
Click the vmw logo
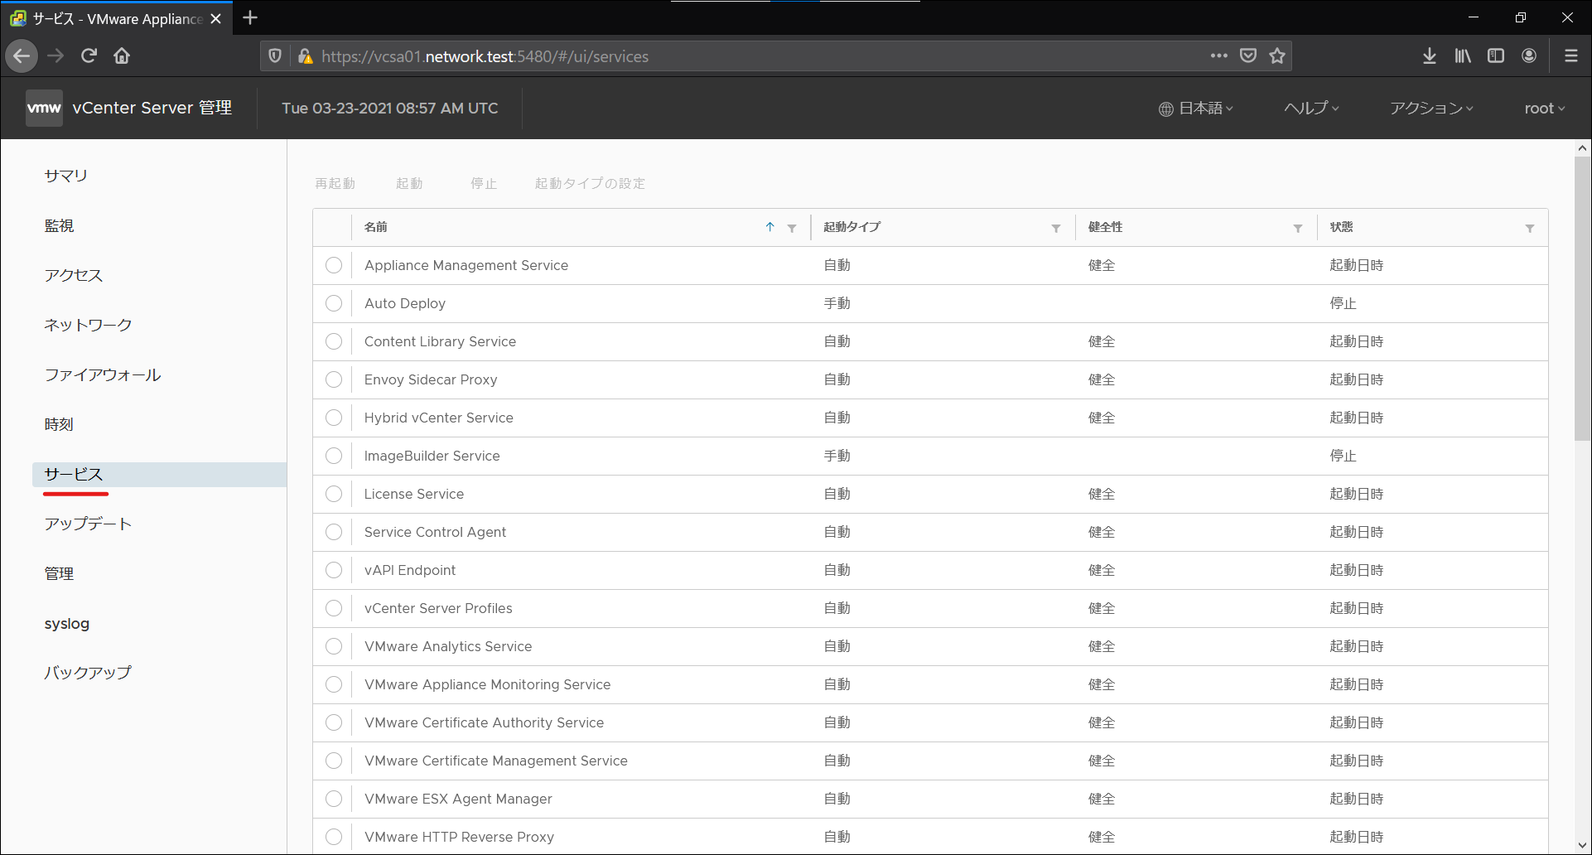[44, 108]
